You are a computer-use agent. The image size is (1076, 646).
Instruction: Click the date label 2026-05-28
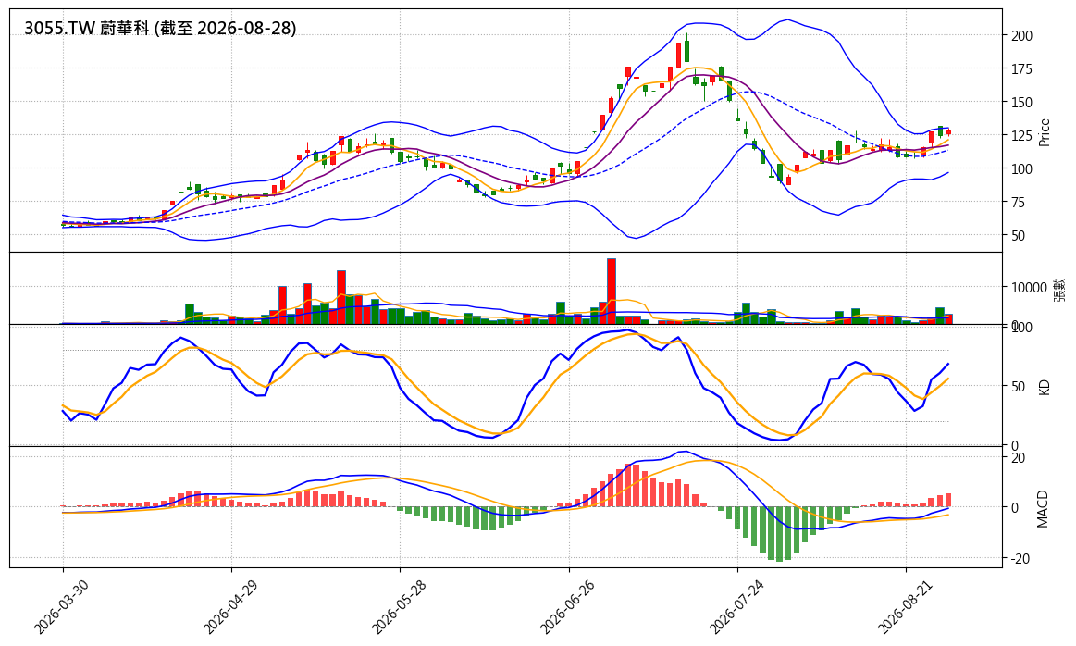point(399,606)
